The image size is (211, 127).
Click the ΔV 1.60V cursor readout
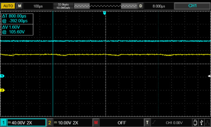[x=11, y=27]
